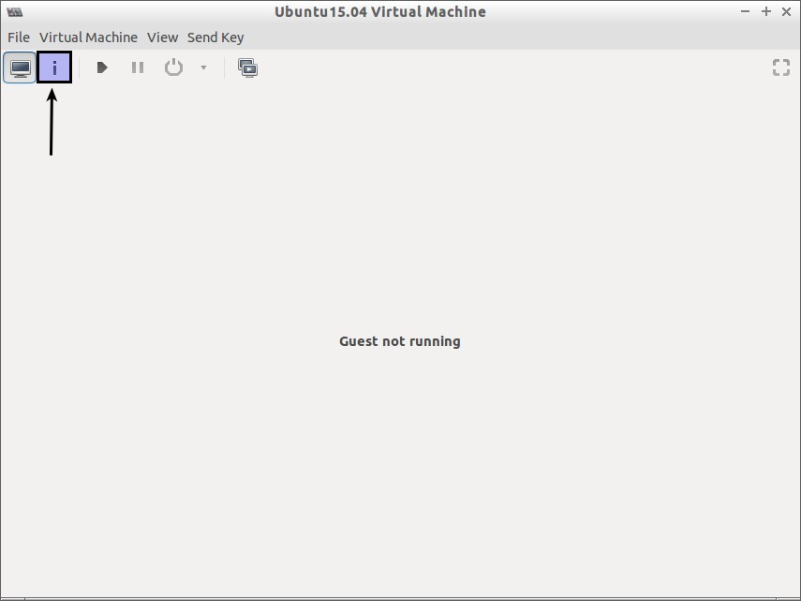801x601 pixels.
Task: Switch to fullscreen view
Action: click(781, 68)
